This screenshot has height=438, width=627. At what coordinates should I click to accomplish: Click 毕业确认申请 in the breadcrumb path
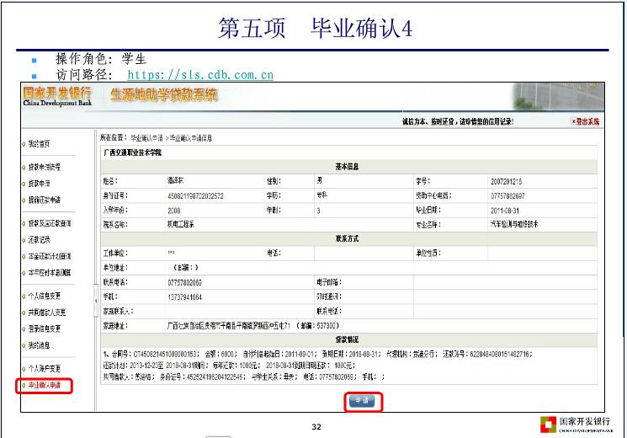click(x=148, y=136)
